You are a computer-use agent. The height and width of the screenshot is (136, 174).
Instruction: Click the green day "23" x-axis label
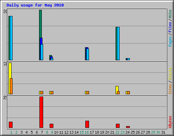(122, 132)
